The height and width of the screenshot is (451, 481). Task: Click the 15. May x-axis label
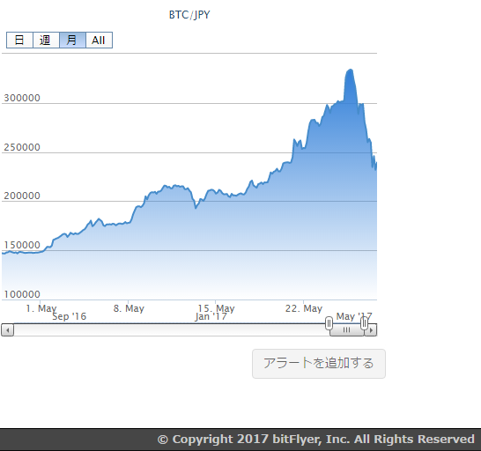[x=216, y=308]
